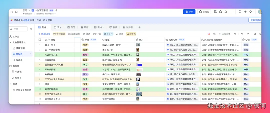Click the plus icon in top header
The image size is (270, 113).
click(245, 12)
